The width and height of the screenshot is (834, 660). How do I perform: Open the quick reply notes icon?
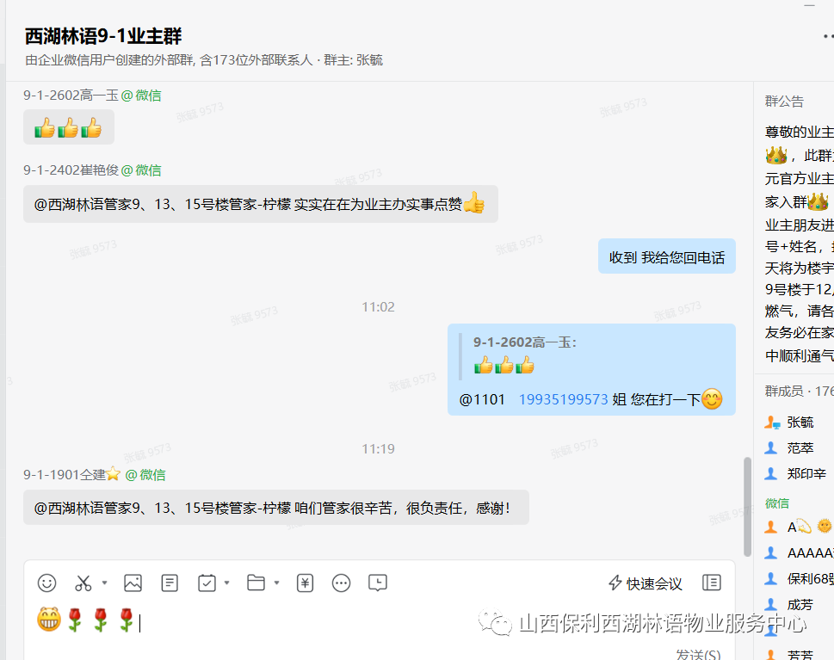pos(170,583)
